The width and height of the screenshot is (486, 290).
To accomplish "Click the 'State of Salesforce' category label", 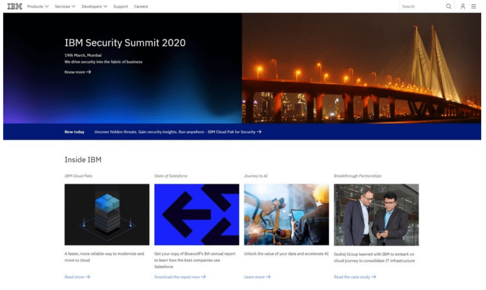I will pyautogui.click(x=171, y=176).
